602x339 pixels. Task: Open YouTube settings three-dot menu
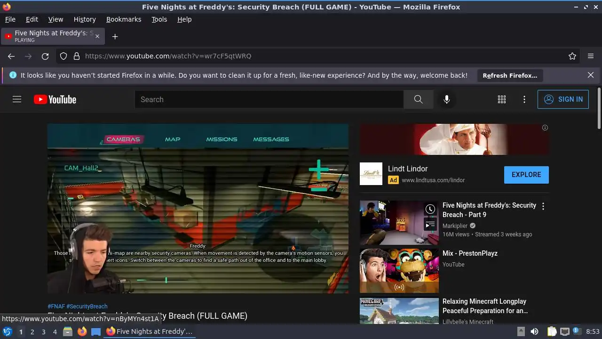point(524,99)
